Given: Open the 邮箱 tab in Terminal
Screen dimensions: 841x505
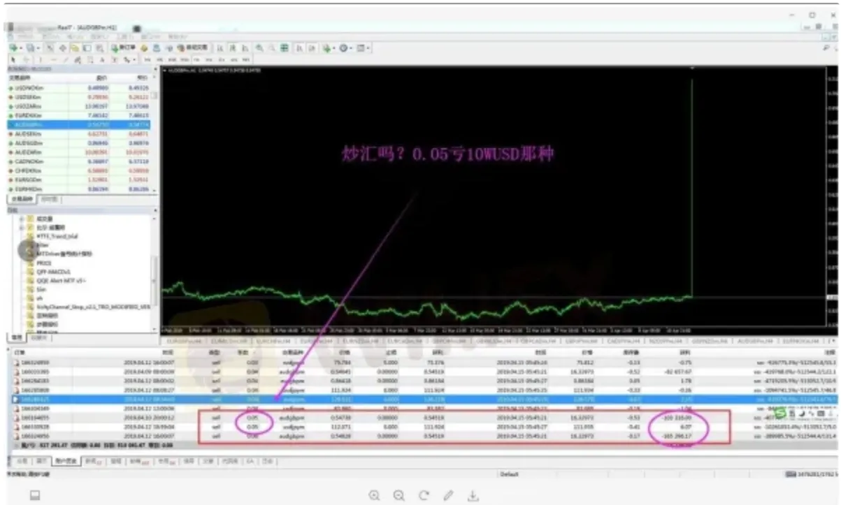Looking at the screenshot, I should tap(140, 461).
